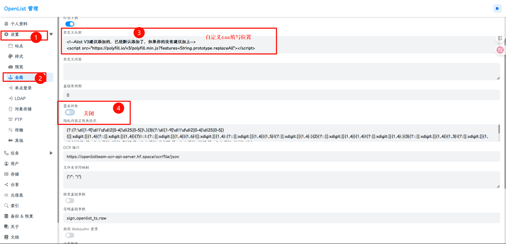Screen dimensions: 506x244
Task: Select the 备份 & 恢复 menu label
Action: (x=22, y=216)
